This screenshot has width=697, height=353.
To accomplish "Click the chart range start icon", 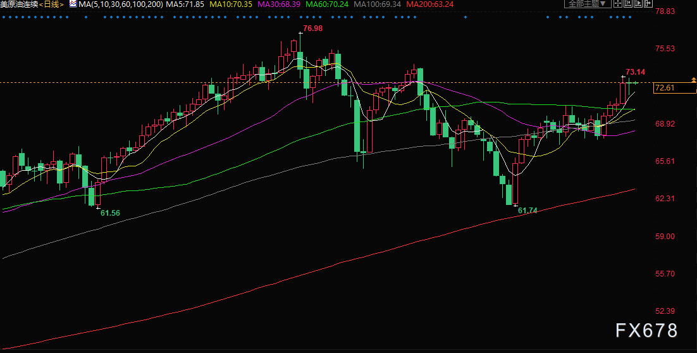I will click(x=628, y=4).
